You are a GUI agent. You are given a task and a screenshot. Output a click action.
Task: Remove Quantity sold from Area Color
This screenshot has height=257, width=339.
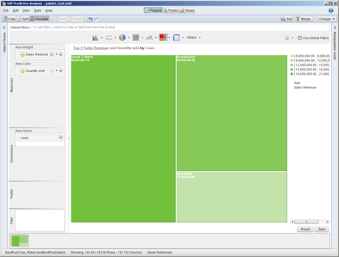click(x=61, y=71)
